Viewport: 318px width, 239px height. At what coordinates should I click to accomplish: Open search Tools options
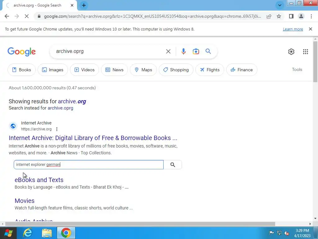pos(297,69)
